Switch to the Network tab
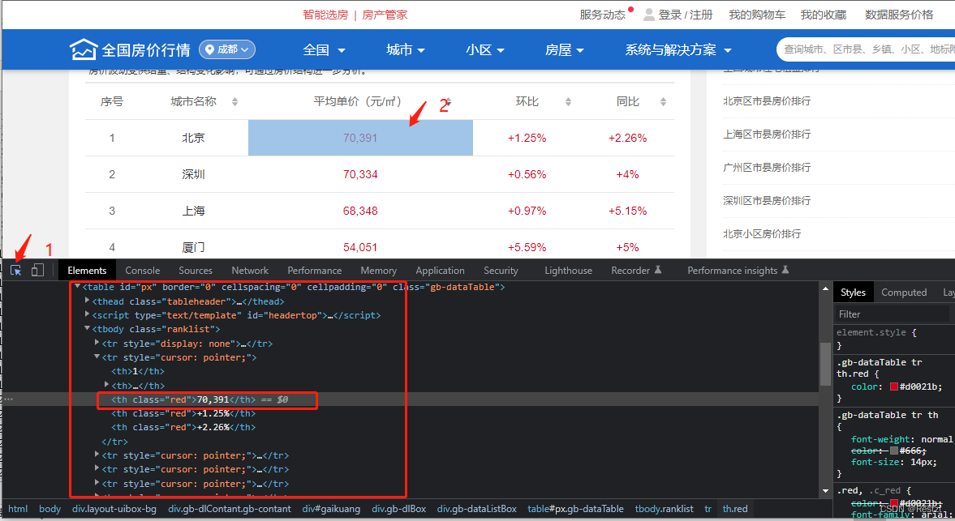This screenshot has height=521, width=955. tap(250, 271)
